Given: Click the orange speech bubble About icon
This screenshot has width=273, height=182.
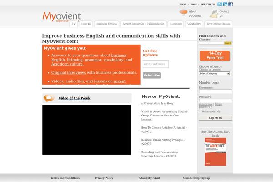Looking at the screenshot, I should 183,12.
